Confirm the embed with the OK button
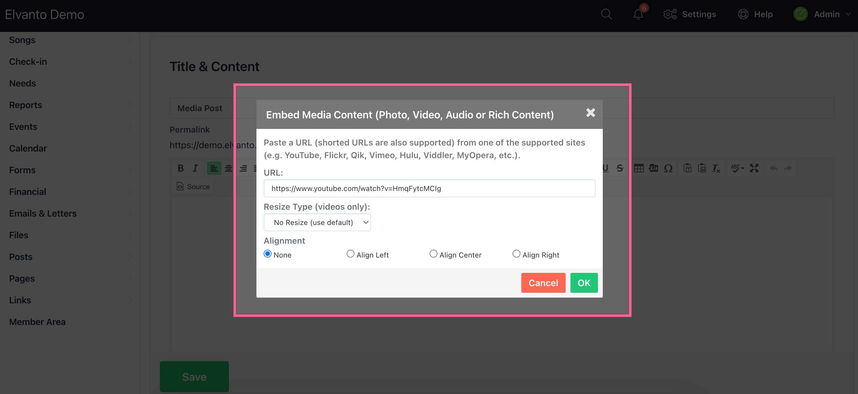 coord(583,283)
